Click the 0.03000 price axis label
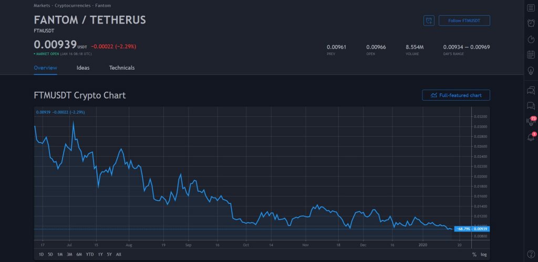 [x=480, y=127]
